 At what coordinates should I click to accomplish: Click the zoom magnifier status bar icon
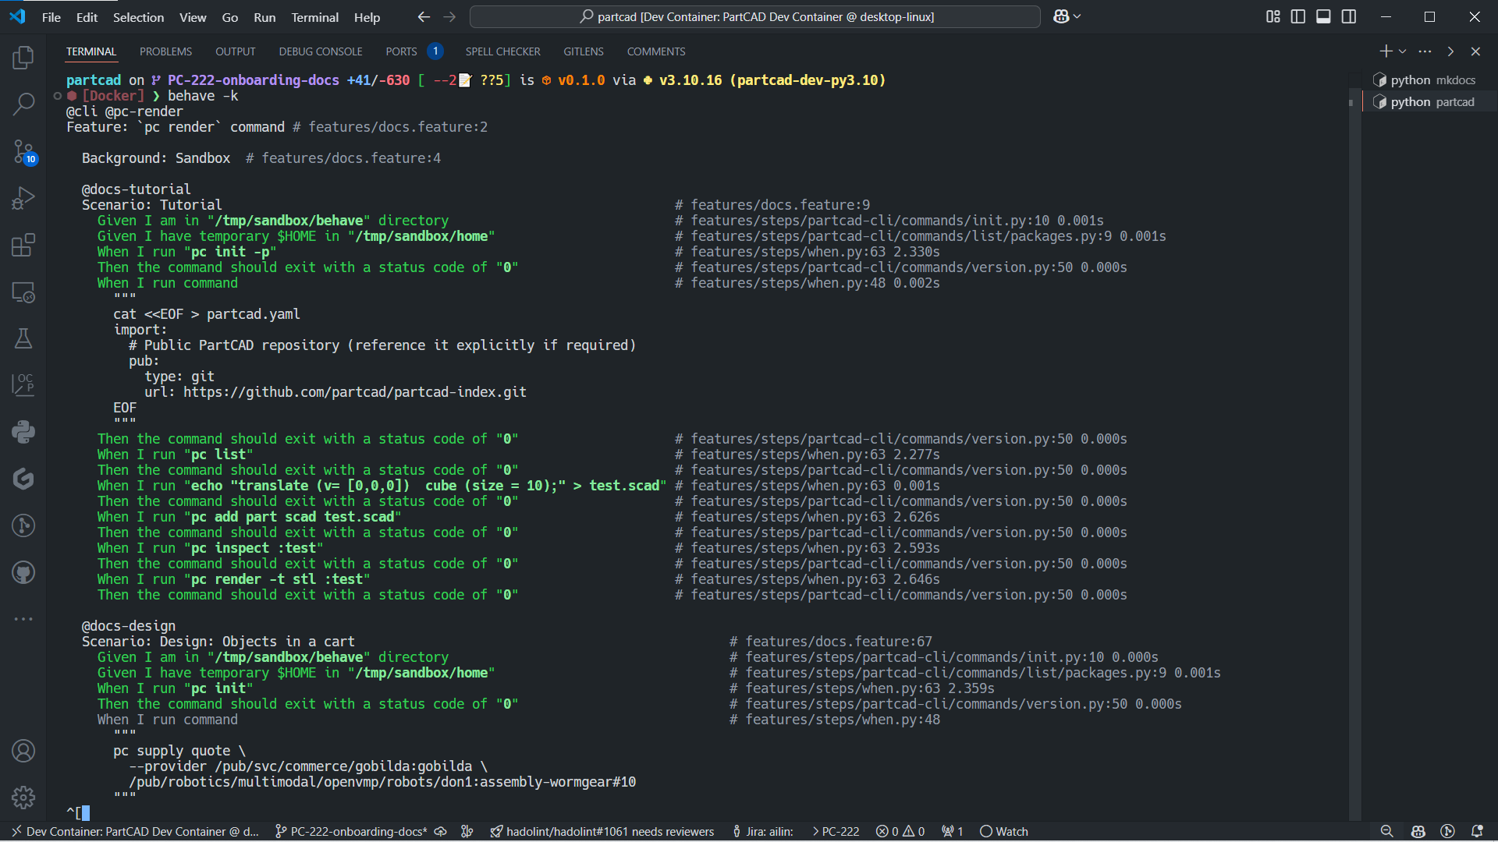tap(1386, 831)
